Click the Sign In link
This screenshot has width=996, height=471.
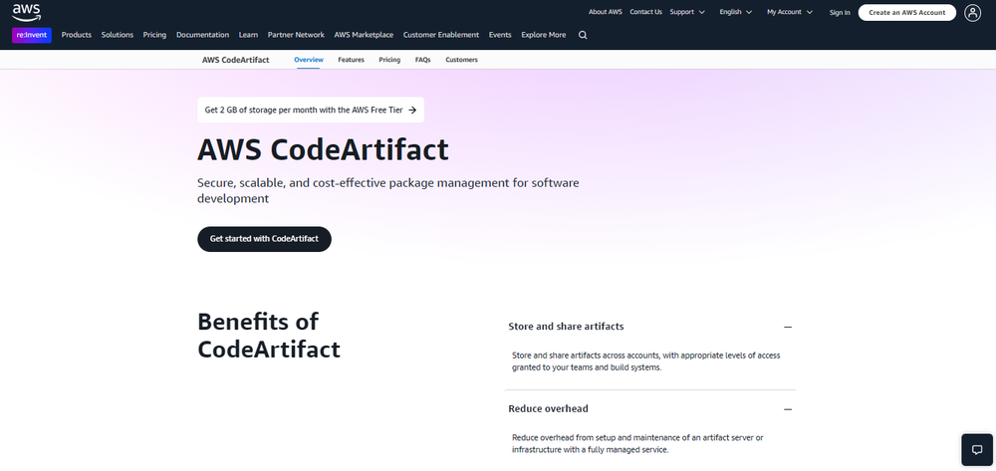pos(840,13)
